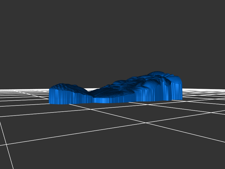Click the top-left corner of the empty viewport
Viewport: 225px width, 169px height.
click(1, 1)
